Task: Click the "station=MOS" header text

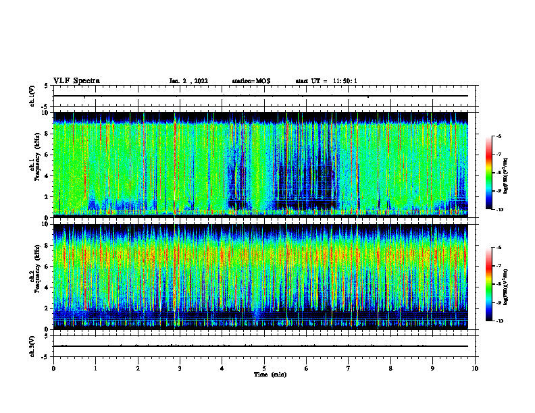Action: [x=251, y=81]
